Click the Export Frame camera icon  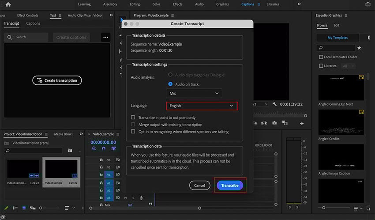click(x=274, y=123)
